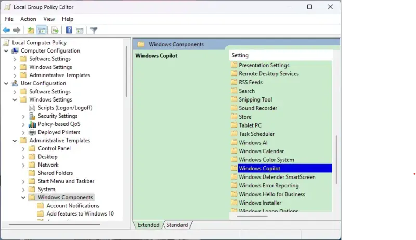The height and width of the screenshot is (240, 416).
Task: Go up one level folder icon
Action: tap(31, 30)
